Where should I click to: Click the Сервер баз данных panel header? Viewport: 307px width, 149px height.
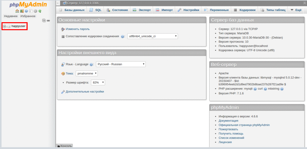[257, 20]
